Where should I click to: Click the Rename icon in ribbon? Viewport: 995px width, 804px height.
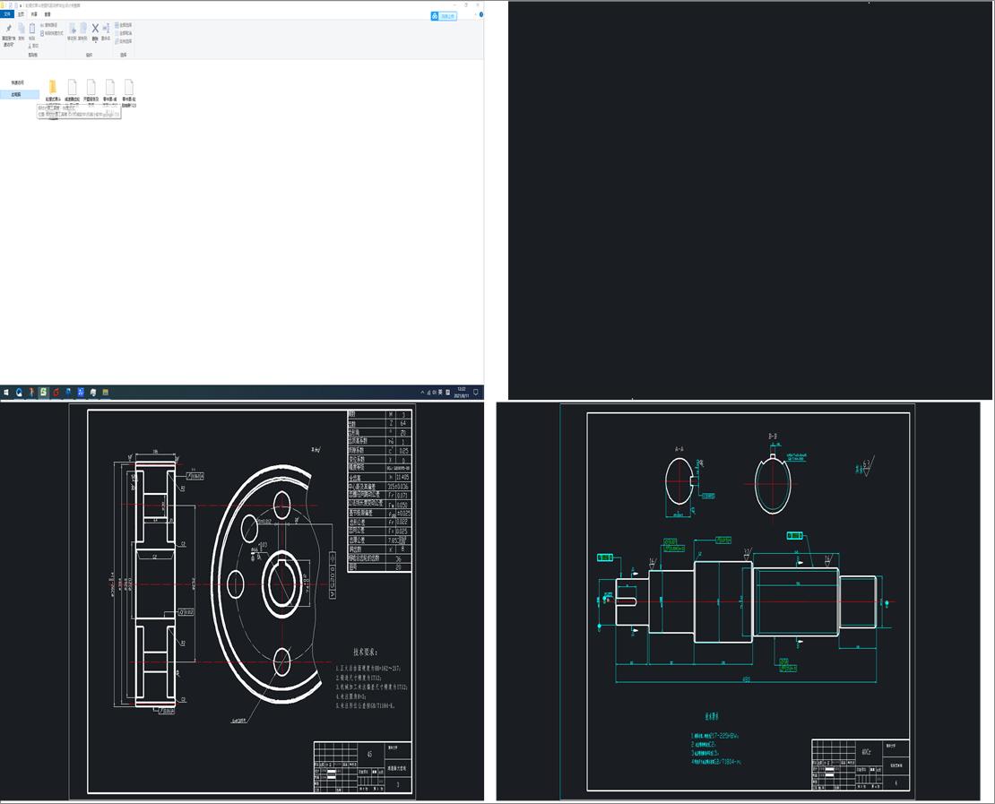coord(106,31)
